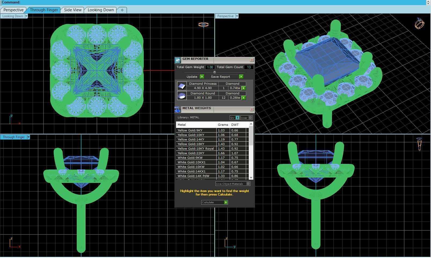Screen dimensions: 431x258
Task: Select the Yellow Gold:10KY row
Action: (212, 135)
